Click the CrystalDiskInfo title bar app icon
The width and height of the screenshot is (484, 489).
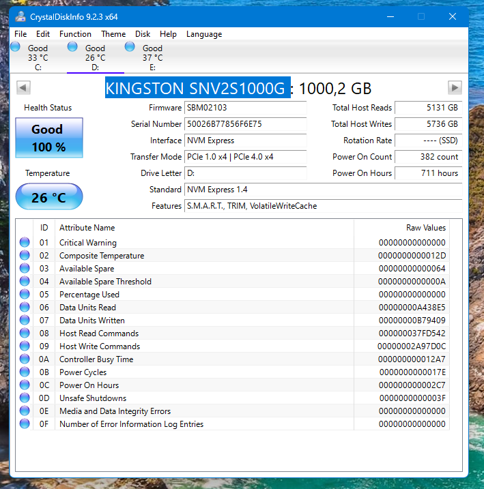(x=20, y=16)
